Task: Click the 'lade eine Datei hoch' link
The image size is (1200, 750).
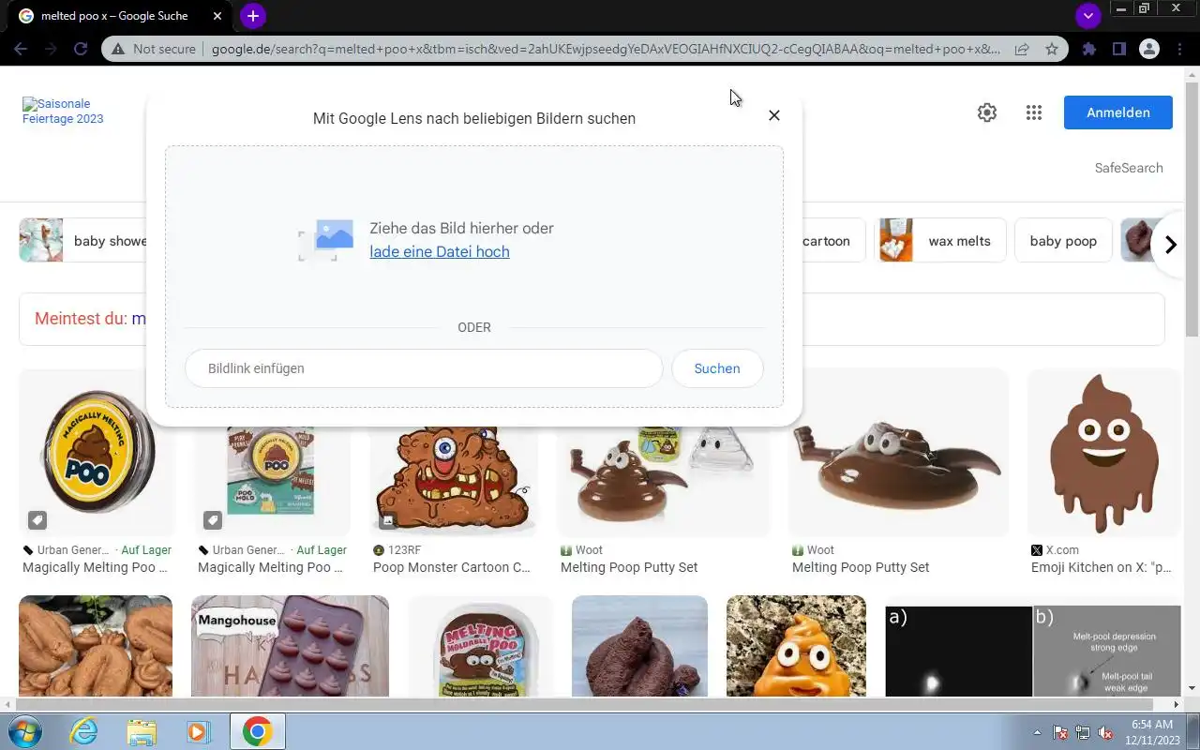Action: tap(440, 252)
